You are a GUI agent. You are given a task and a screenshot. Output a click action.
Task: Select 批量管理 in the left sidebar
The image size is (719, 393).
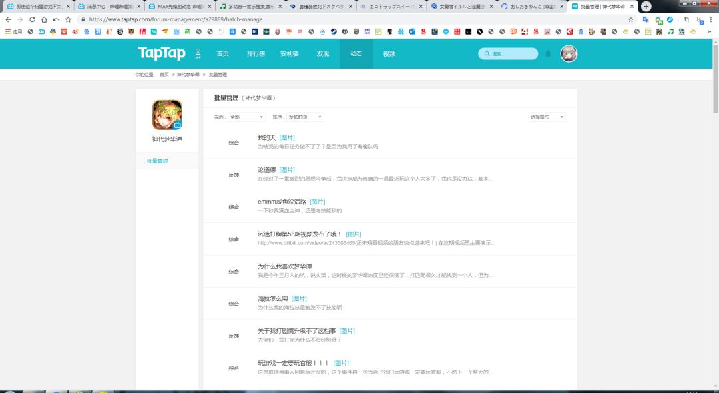pyautogui.click(x=157, y=161)
